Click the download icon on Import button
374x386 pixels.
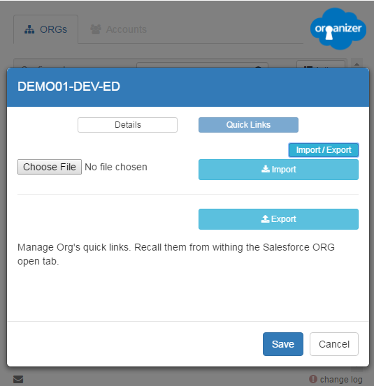(x=266, y=169)
